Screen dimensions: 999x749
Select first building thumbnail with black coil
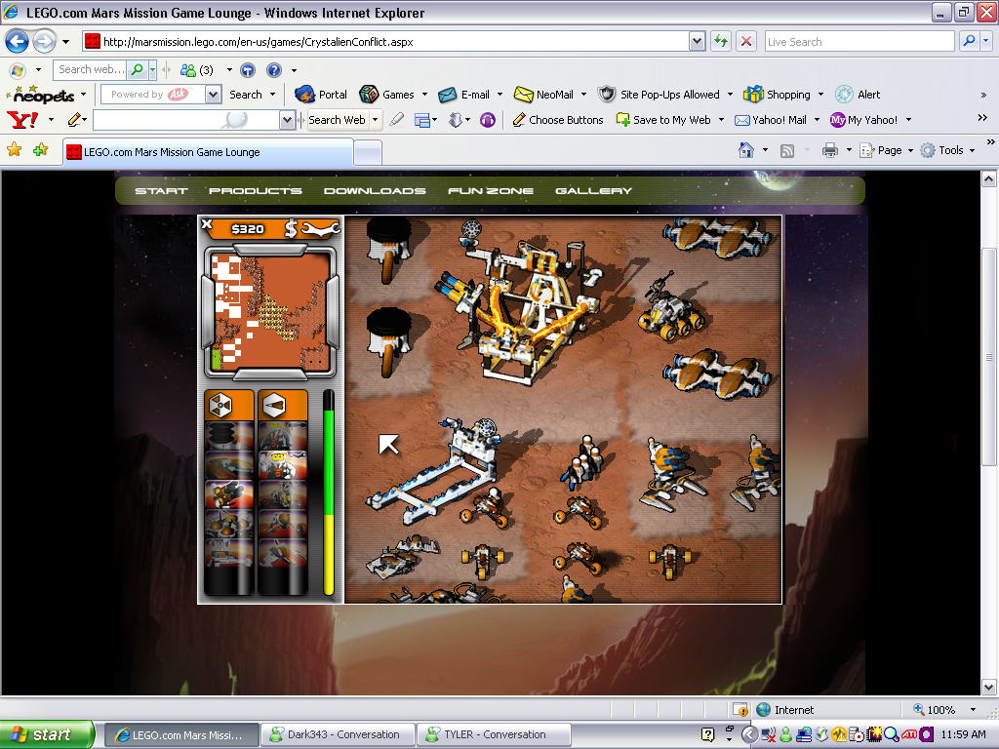click(x=228, y=436)
